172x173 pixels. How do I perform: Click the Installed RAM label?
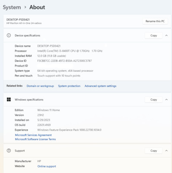point(23,56)
